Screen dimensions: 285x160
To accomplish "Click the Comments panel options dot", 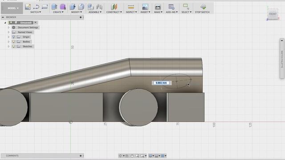I will 81,156.
